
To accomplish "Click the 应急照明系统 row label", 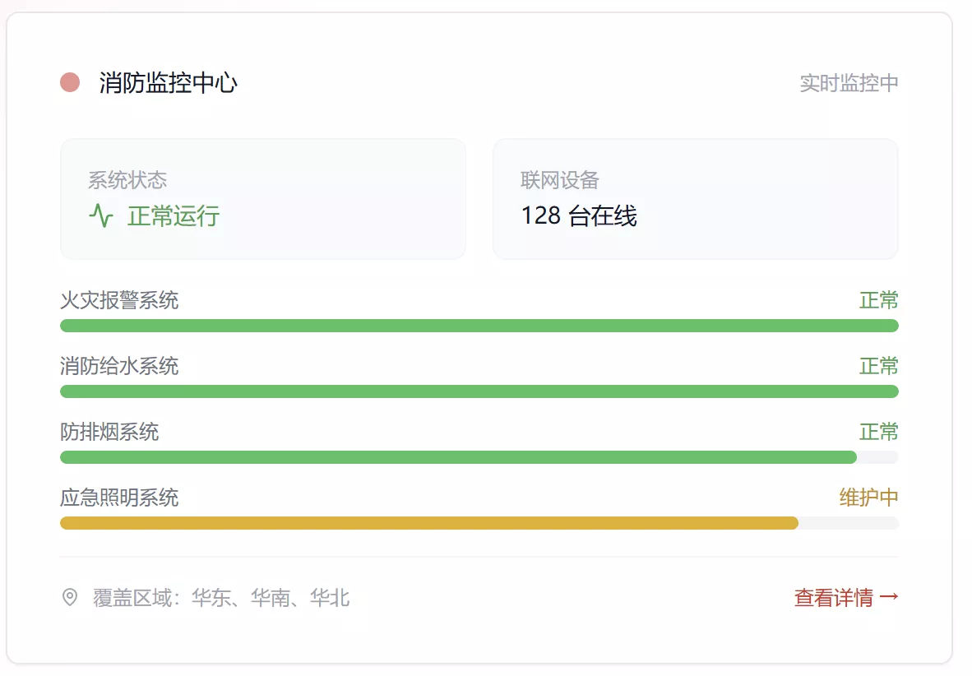I will coord(119,498).
